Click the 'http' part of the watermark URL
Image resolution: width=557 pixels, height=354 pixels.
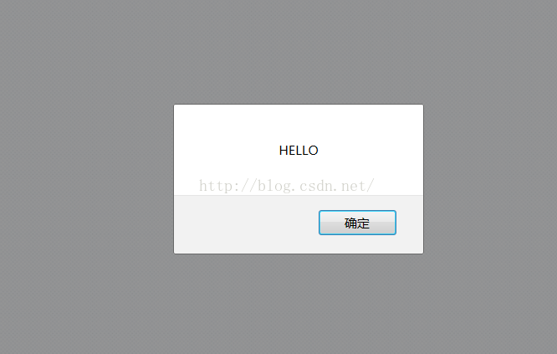(216, 186)
